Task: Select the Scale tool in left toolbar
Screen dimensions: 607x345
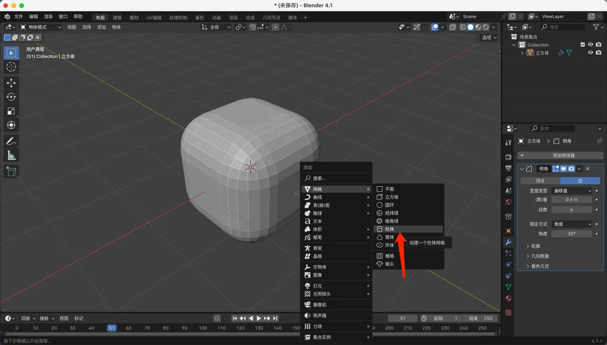Action: (x=11, y=111)
